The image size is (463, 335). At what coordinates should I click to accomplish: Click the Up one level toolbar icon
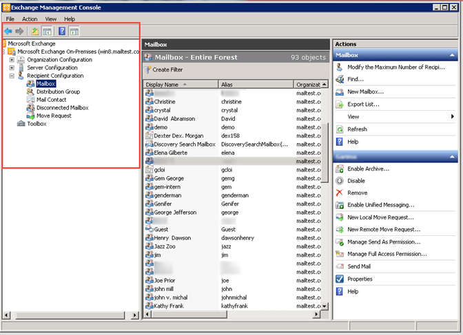[35, 31]
